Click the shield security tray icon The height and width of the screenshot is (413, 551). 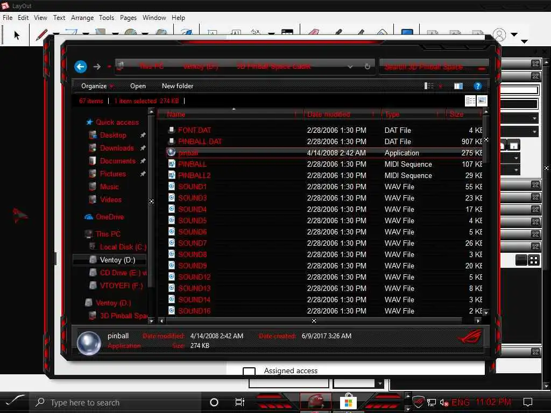click(x=418, y=402)
